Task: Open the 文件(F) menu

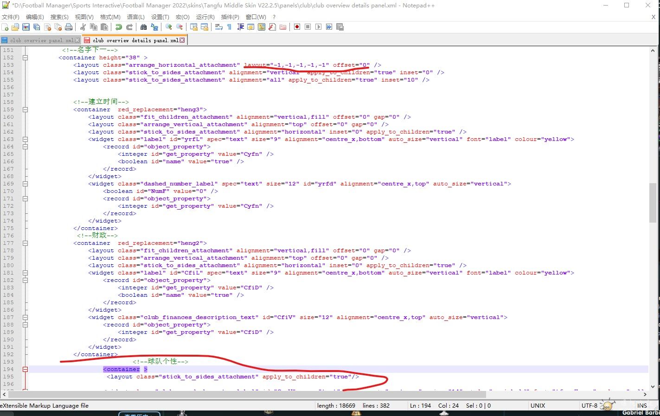Action: point(10,17)
